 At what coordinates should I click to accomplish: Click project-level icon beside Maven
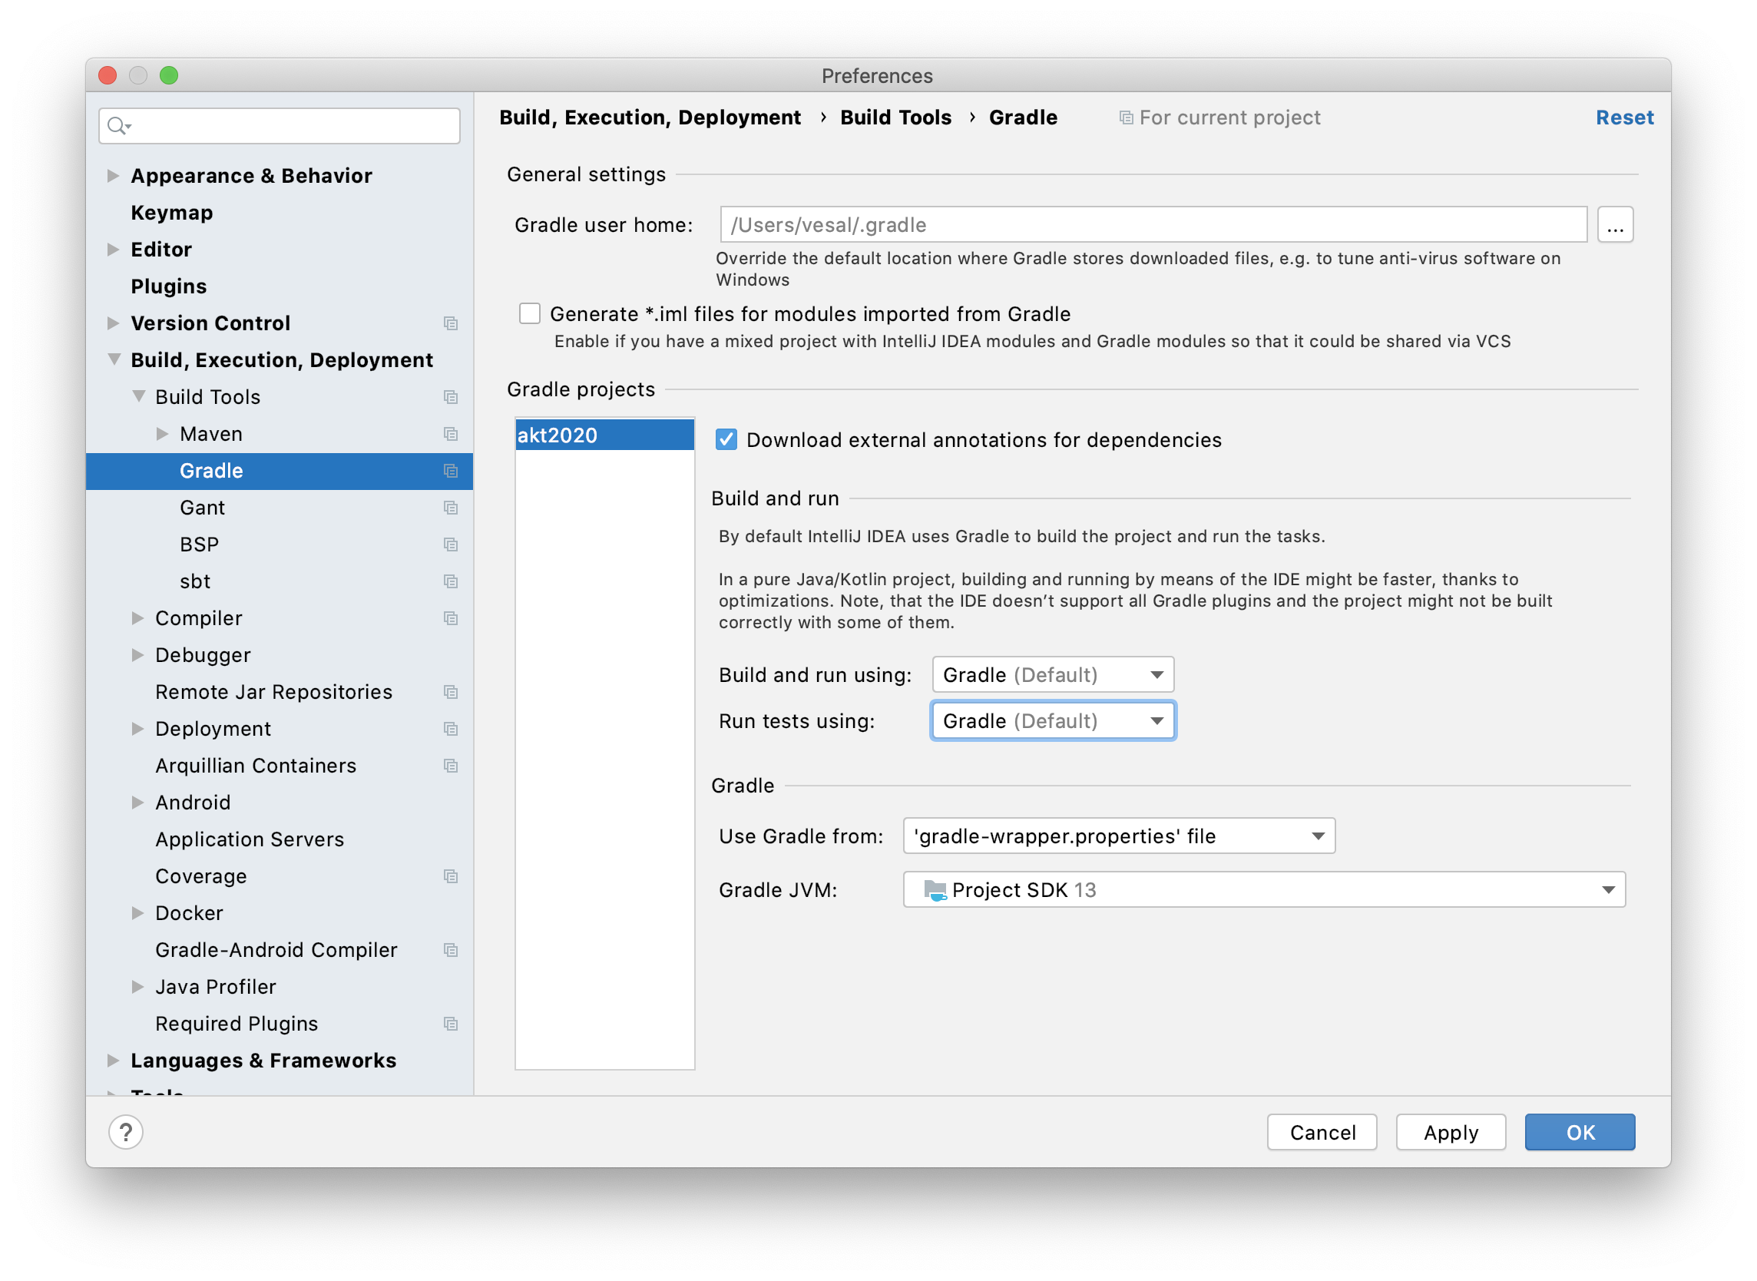[x=451, y=434]
